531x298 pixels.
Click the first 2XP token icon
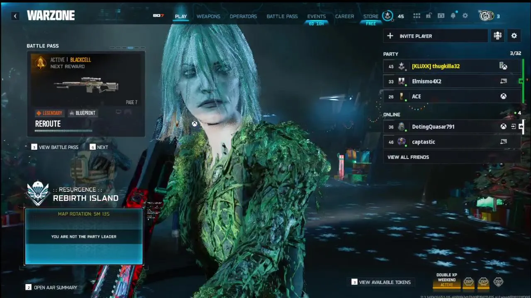click(x=468, y=282)
